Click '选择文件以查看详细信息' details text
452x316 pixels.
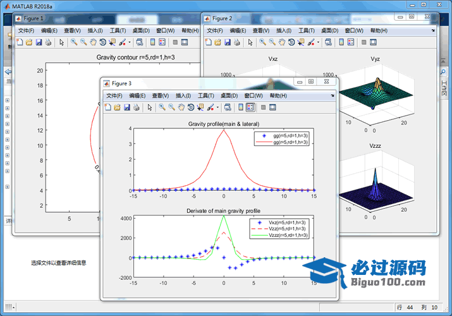tap(59, 263)
